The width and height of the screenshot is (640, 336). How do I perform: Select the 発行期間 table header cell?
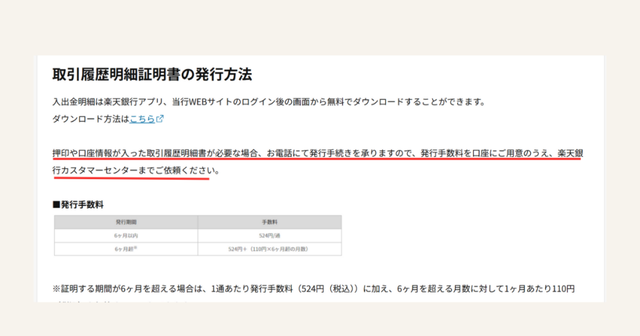tap(126, 222)
